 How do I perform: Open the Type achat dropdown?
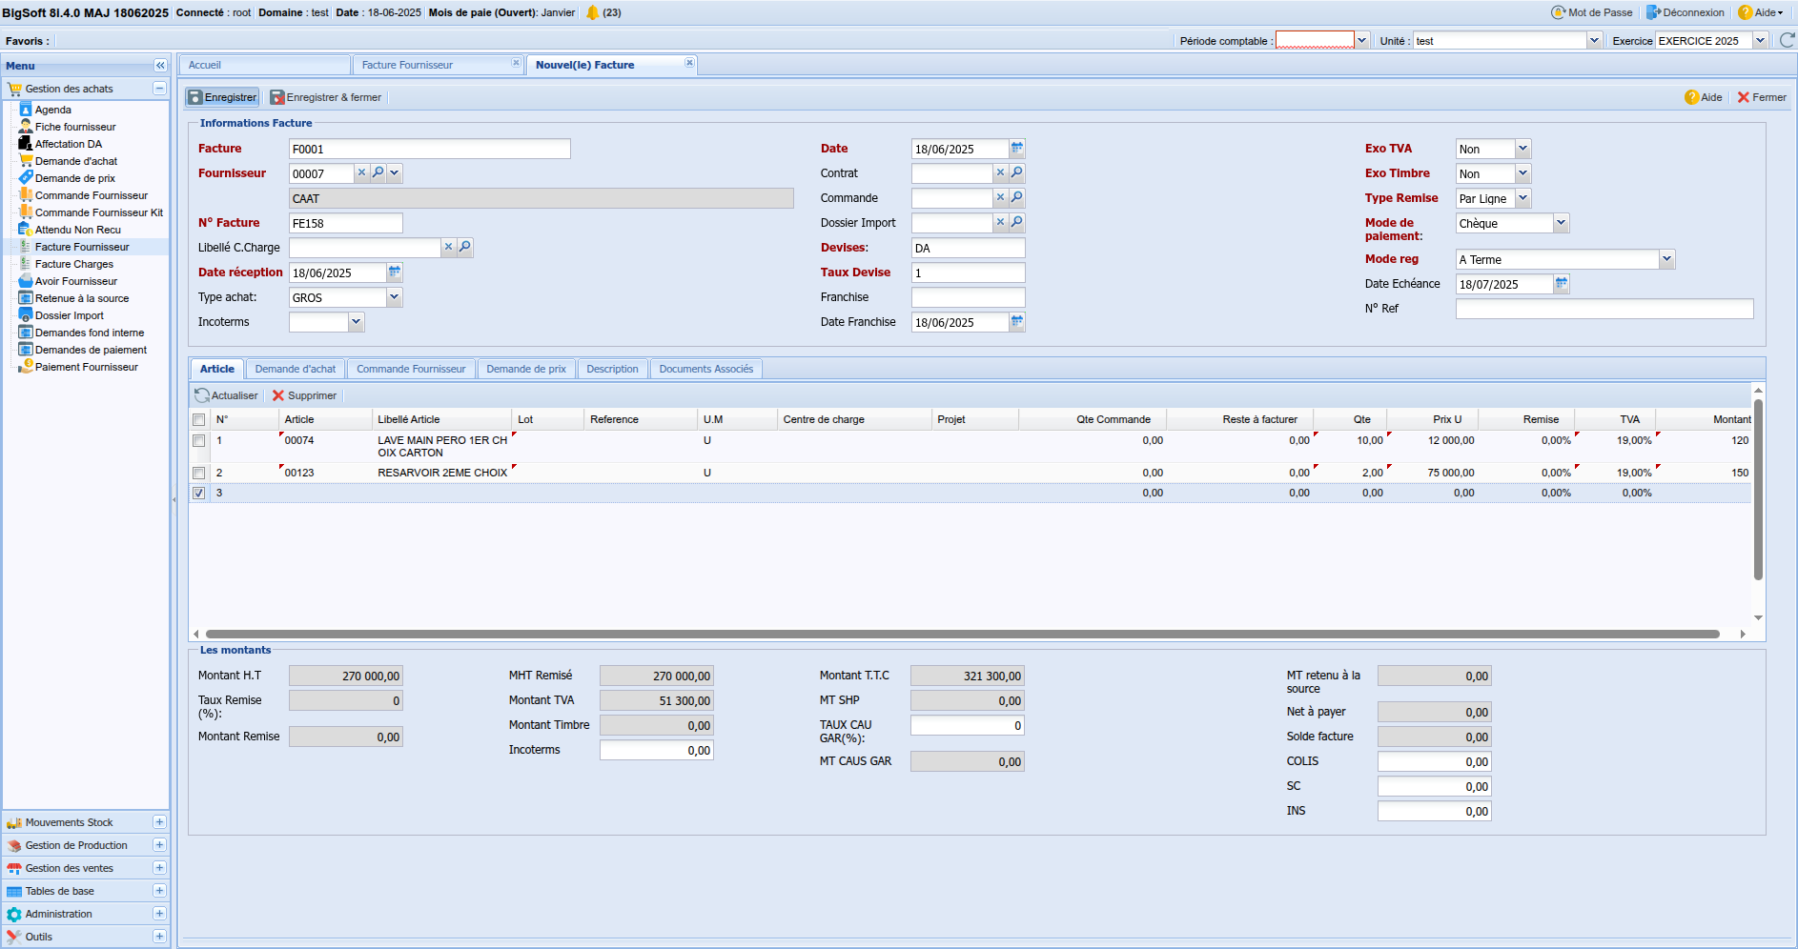(x=394, y=297)
